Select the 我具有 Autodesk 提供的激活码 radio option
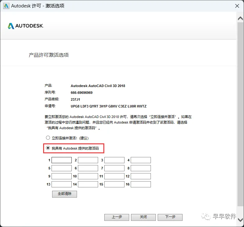This screenshot has height=227, width=244. click(48, 148)
